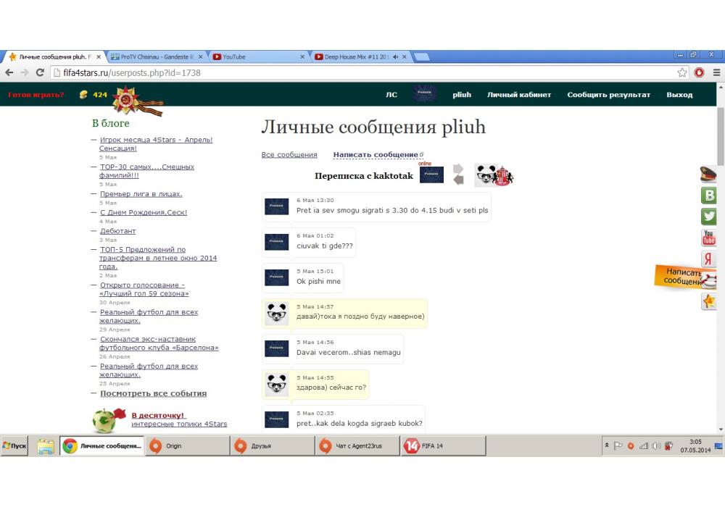
Task: Click the Yandex icon in right sidebar
Action: point(708,259)
